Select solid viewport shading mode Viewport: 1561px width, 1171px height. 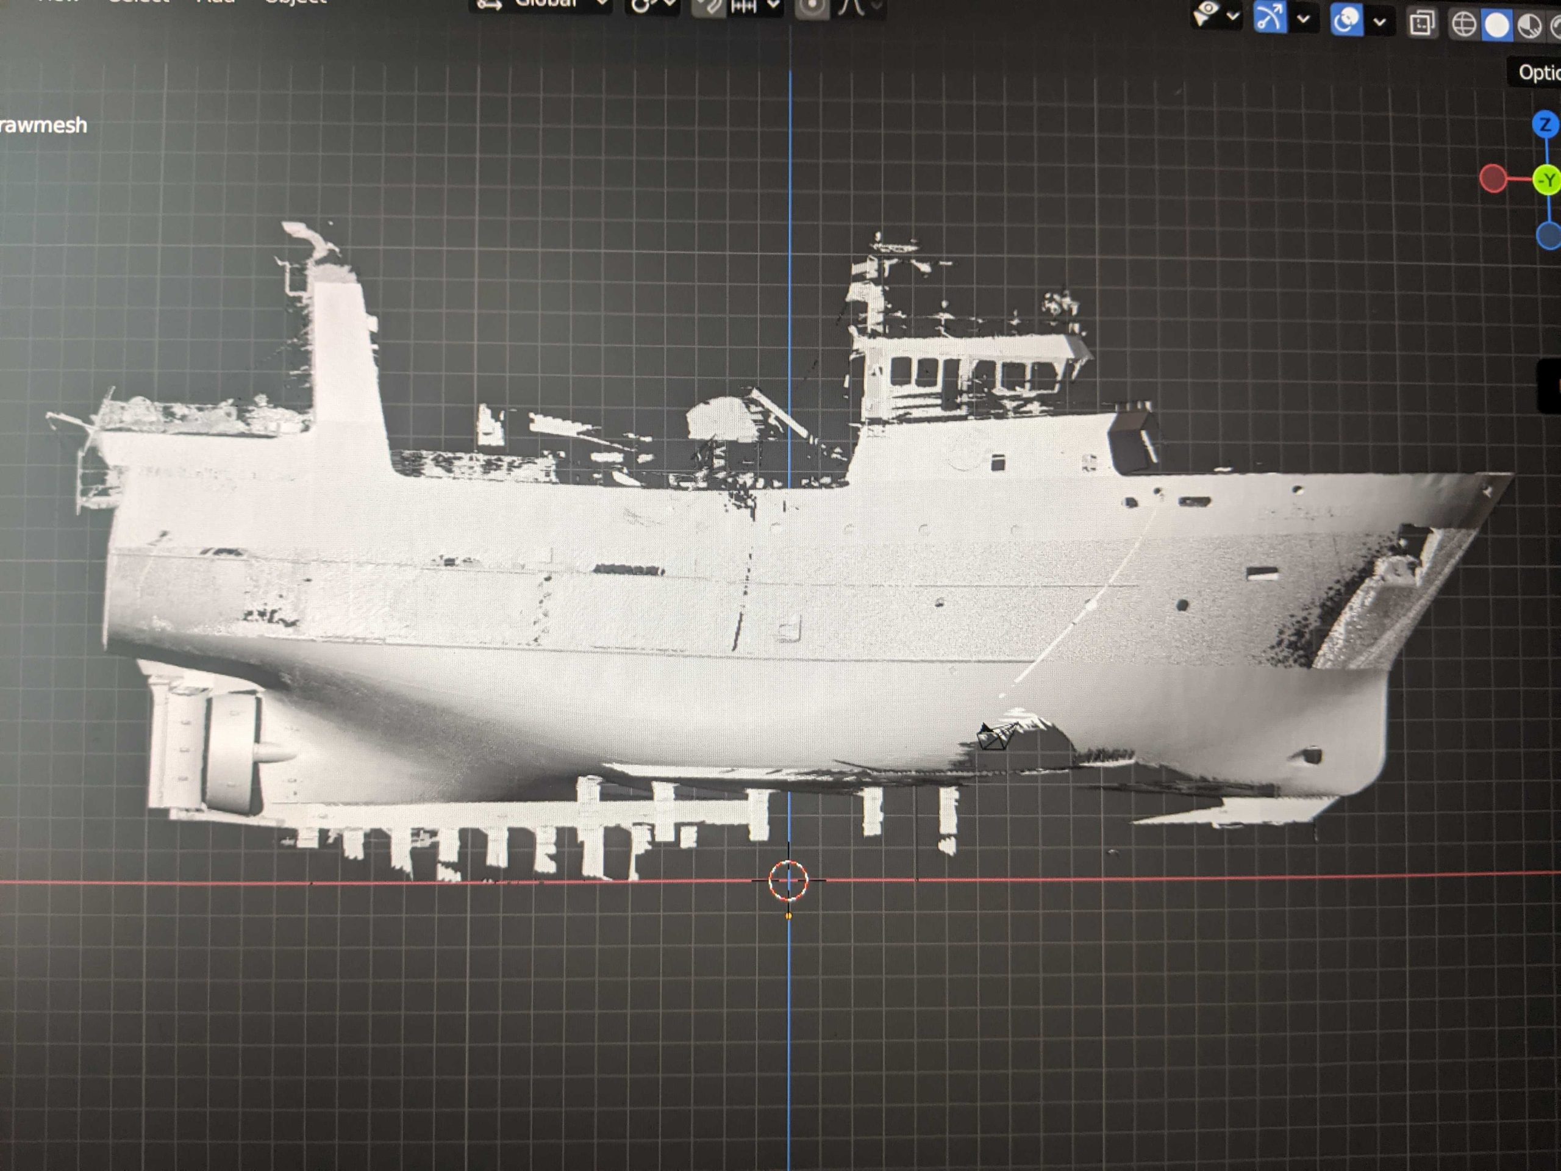pyautogui.click(x=1497, y=26)
